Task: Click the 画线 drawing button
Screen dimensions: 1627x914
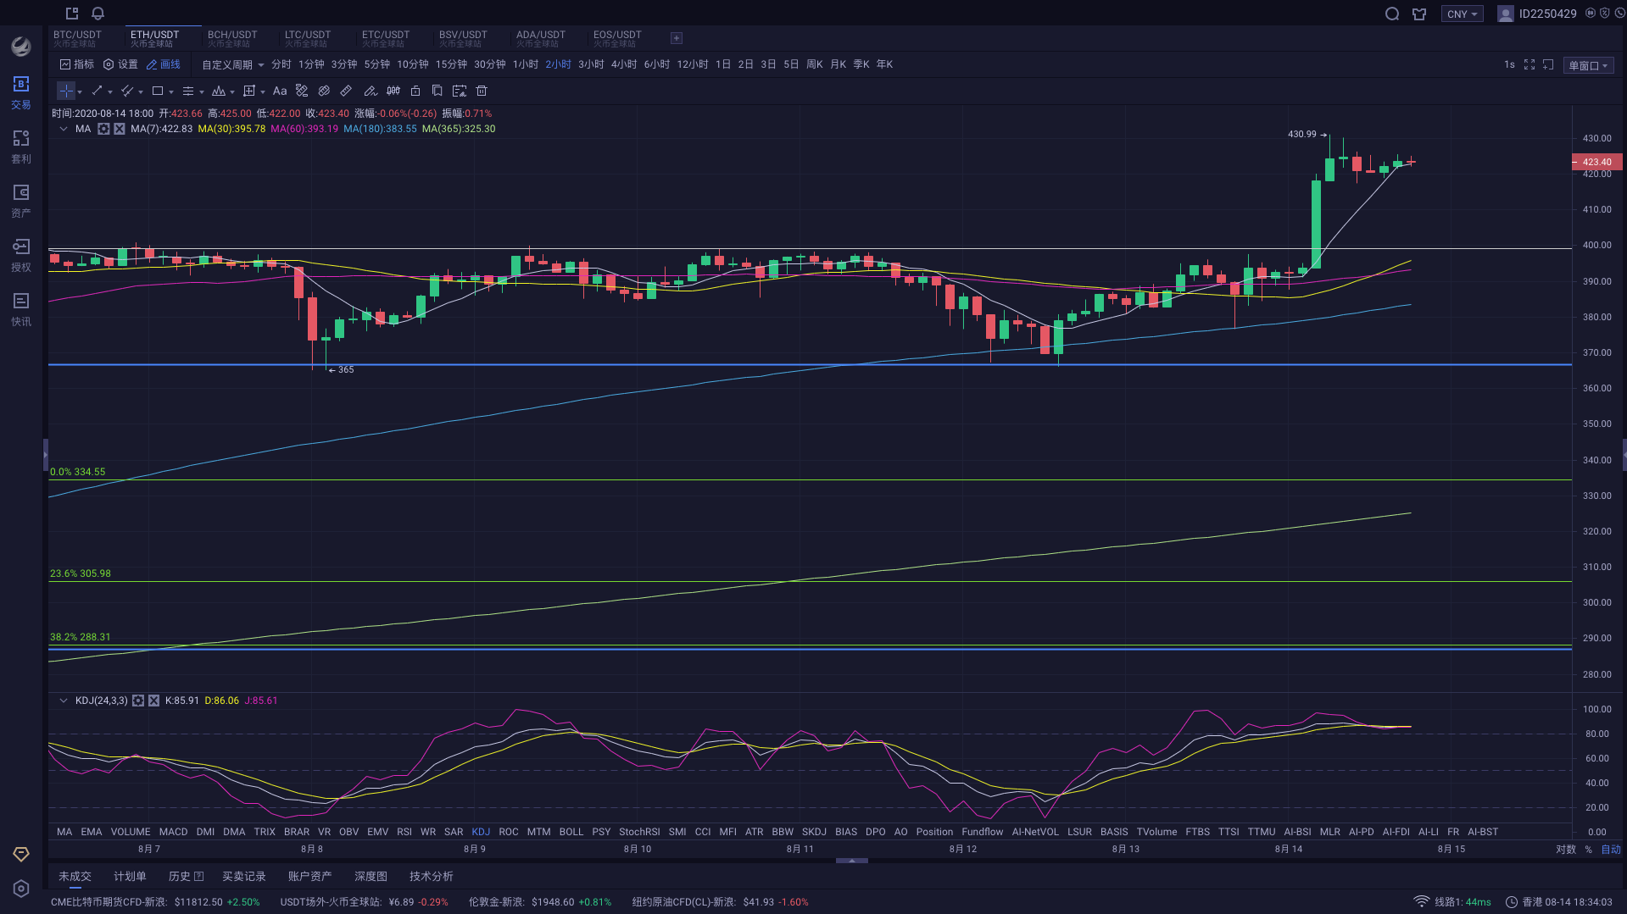Action: point(164,64)
